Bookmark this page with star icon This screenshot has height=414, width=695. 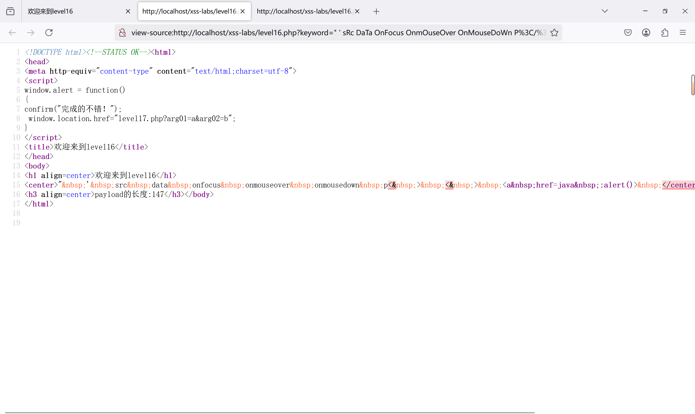click(x=554, y=33)
